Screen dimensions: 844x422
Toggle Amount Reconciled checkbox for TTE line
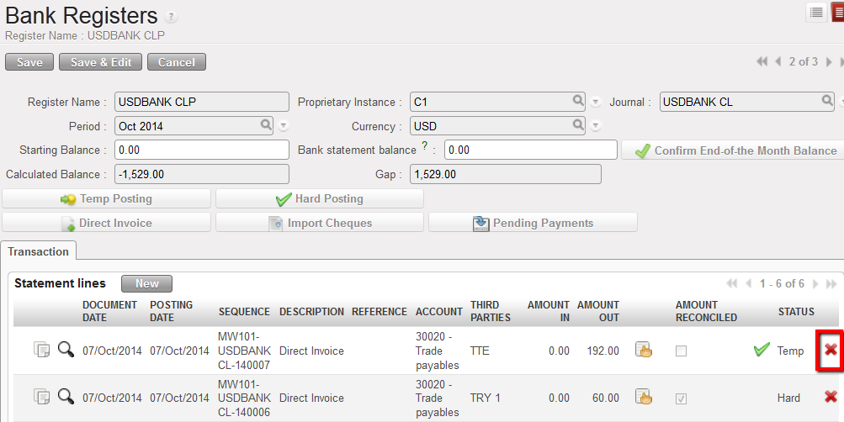tap(681, 351)
